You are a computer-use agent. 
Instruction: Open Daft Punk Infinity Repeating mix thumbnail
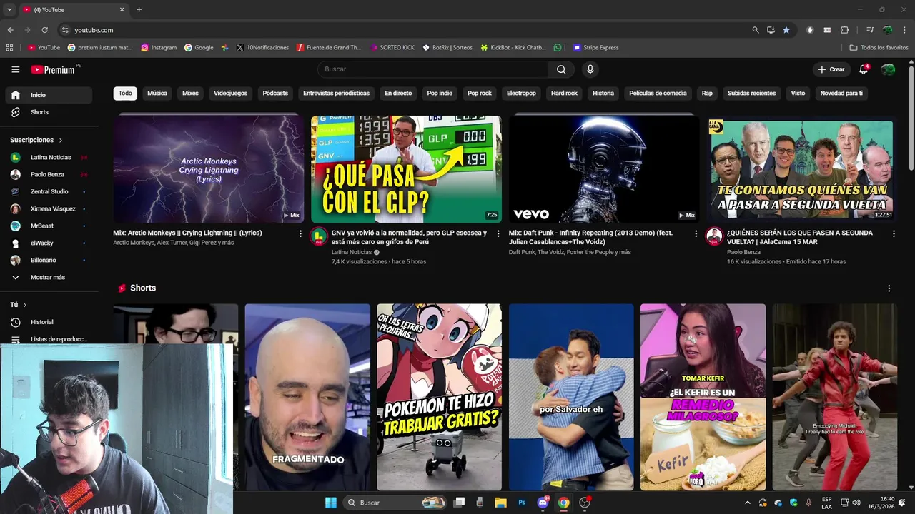tap(604, 169)
